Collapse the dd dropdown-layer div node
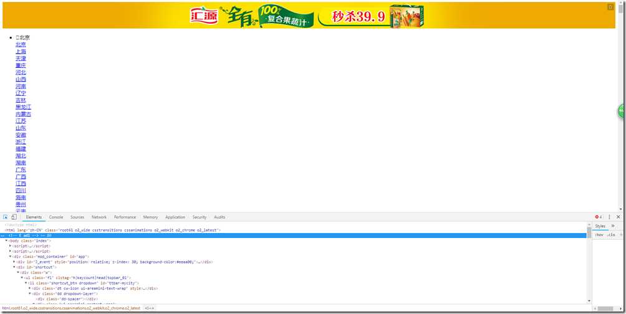Screen dimensions: 626x314 [x=30, y=293]
